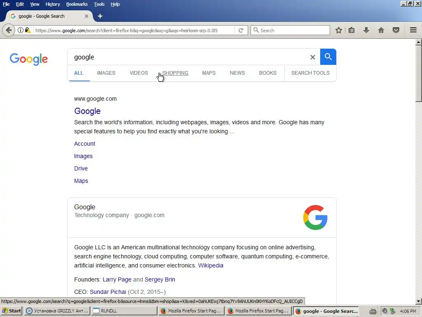The width and height of the screenshot is (422, 317).
Task: Click the padlock warning icon in address bar
Action: (28, 30)
